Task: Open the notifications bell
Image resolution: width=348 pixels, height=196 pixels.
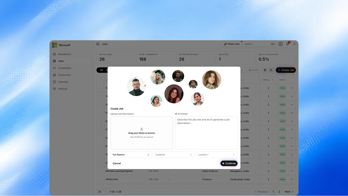Action: (x=288, y=44)
